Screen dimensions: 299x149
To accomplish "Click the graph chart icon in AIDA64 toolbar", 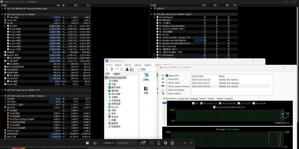I will [132, 69].
